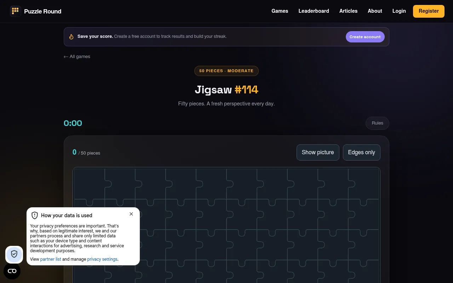Viewport: 453px width, 283px height.
Task: Close the data usage privacy popup
Action: point(131,214)
